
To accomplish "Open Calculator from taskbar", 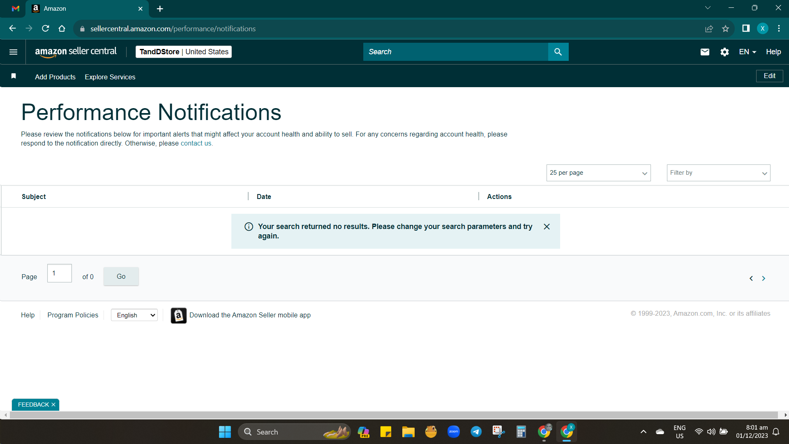I will (x=521, y=432).
